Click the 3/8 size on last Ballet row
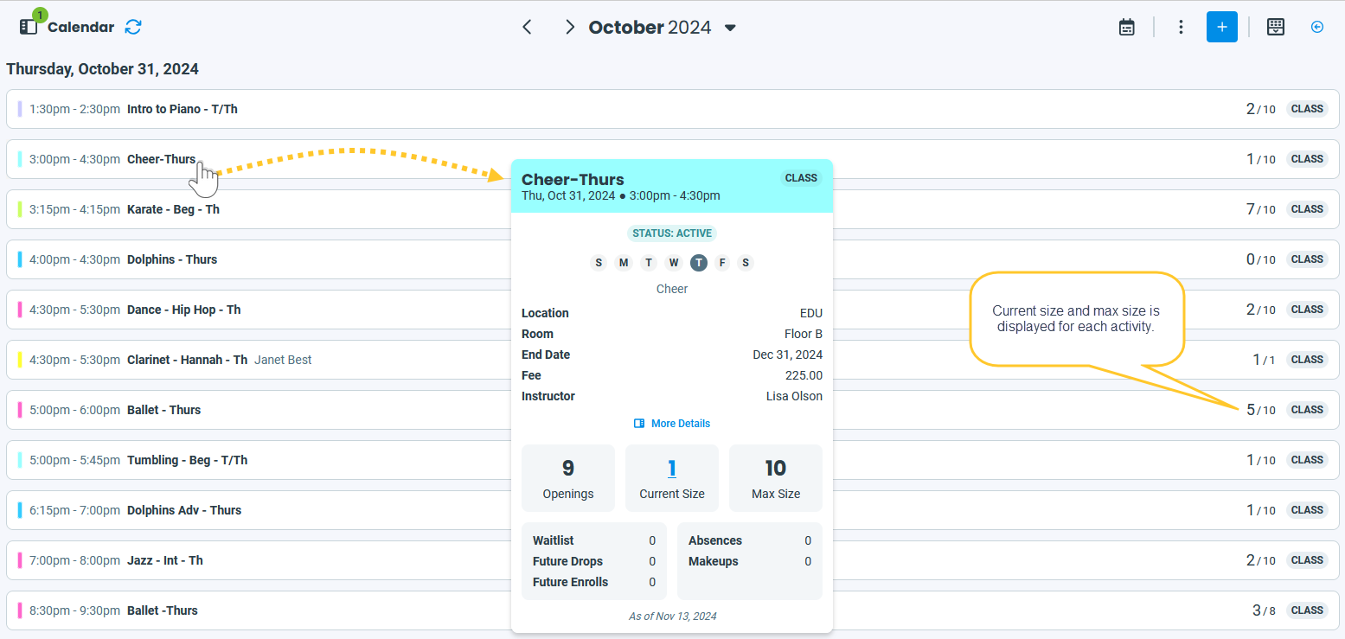 [1264, 610]
